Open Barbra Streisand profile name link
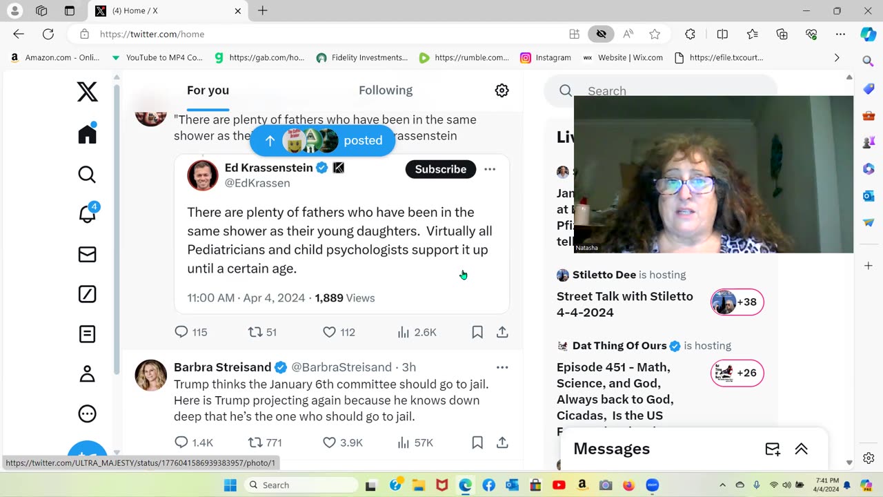883x497 pixels. click(222, 367)
